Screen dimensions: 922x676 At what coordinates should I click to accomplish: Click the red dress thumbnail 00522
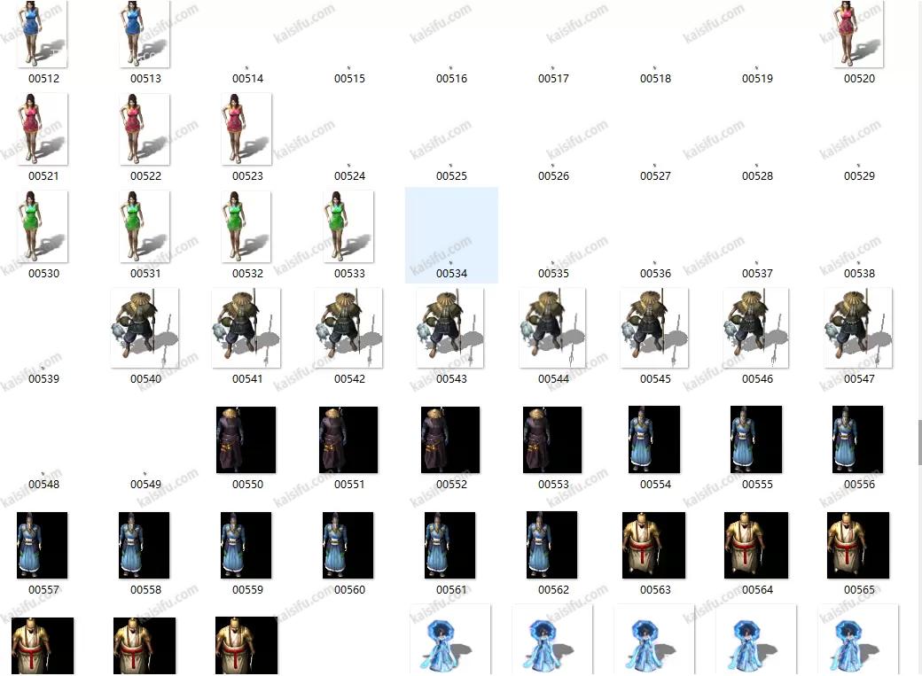pos(145,129)
